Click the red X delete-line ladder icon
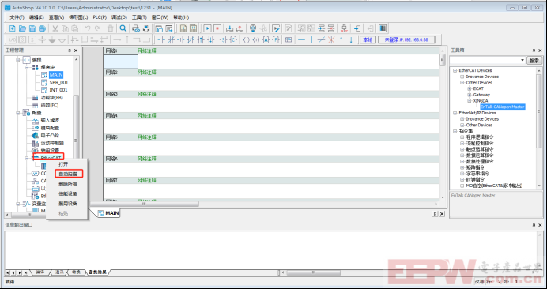Viewport: 547px width, 289px height. pos(331,39)
